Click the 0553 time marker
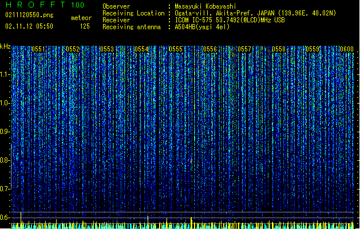Screen dimensions: 360x229 [107, 49]
